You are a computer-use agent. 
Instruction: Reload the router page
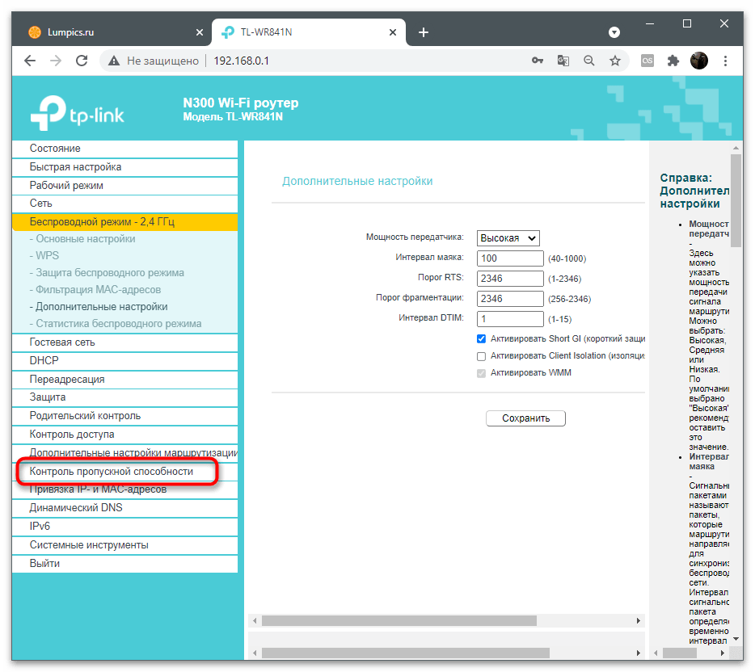[x=82, y=61]
